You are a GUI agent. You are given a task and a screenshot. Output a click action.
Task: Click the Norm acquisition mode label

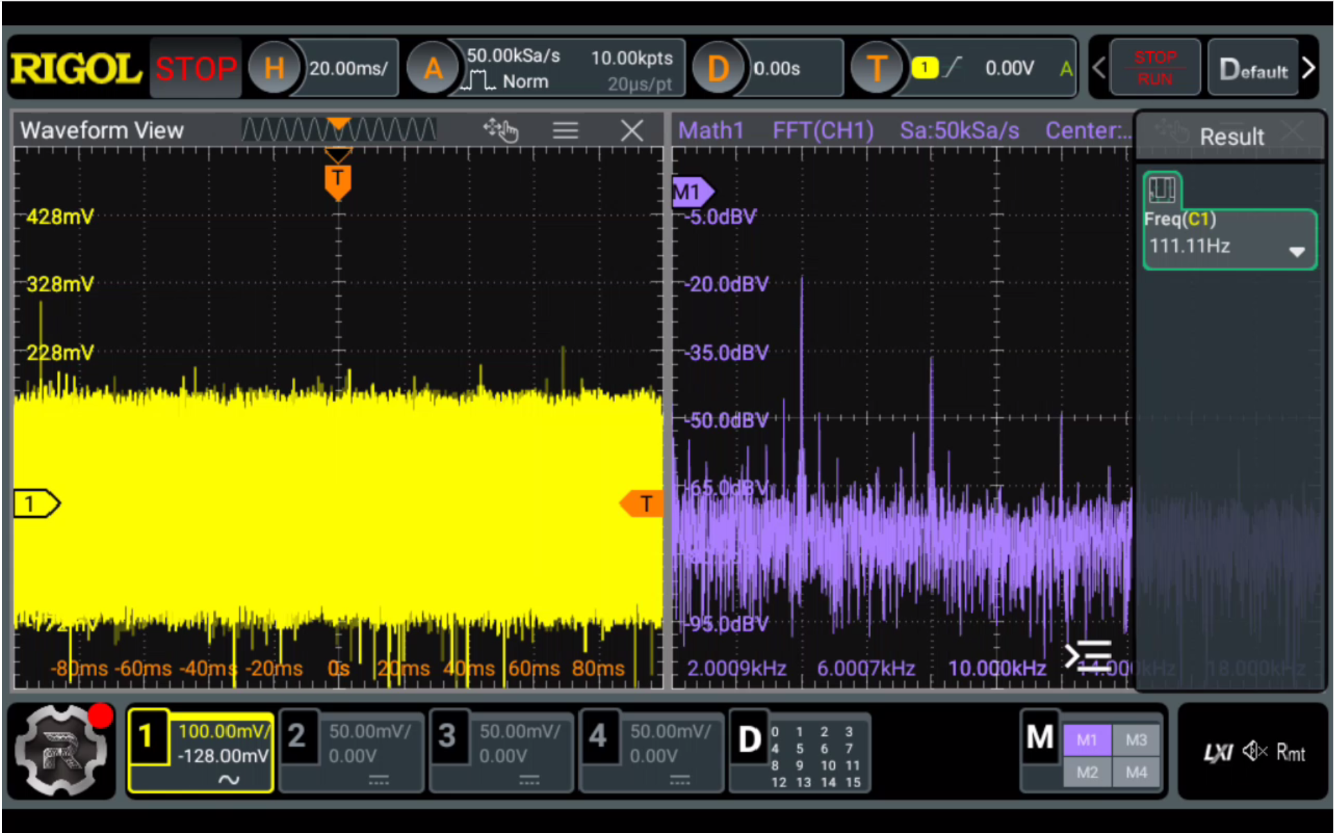point(525,82)
